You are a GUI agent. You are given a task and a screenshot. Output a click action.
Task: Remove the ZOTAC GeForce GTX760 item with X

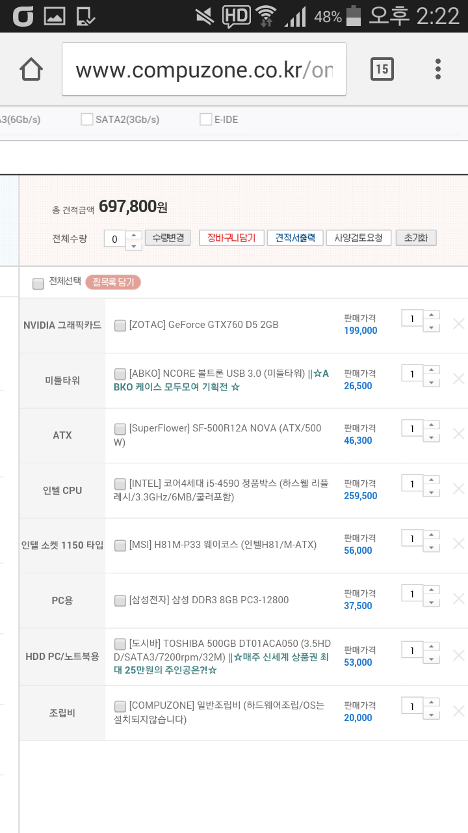458,323
